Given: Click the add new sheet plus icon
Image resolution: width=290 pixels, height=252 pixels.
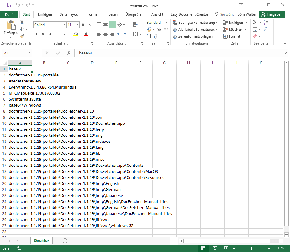Looking at the screenshot, I should click(x=65, y=241).
